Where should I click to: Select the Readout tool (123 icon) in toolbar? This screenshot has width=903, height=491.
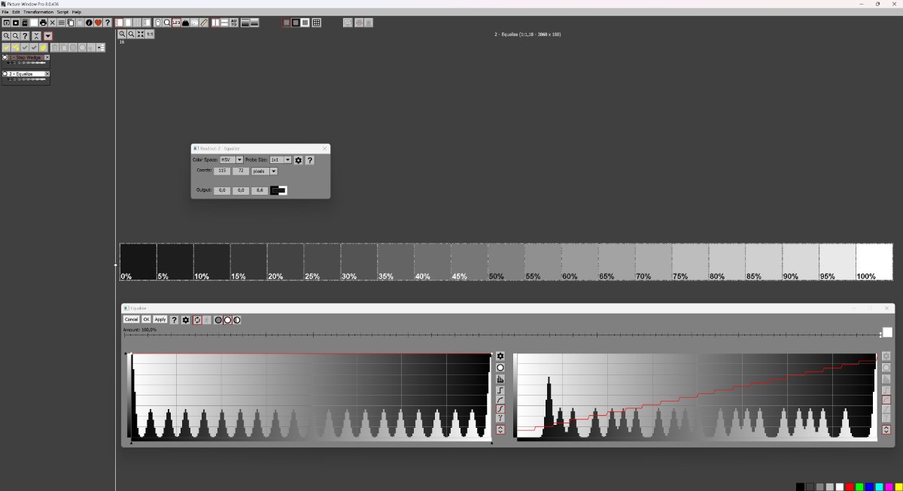tap(175, 23)
